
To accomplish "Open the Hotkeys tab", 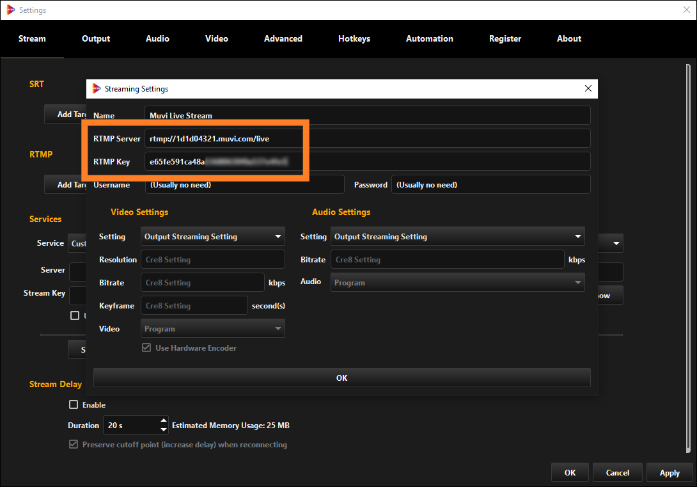I will pyautogui.click(x=354, y=38).
